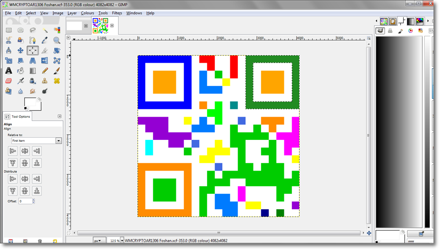Select the Eraser tool
Image resolution: width=440 pixels, height=250 pixels.
[x=9, y=81]
